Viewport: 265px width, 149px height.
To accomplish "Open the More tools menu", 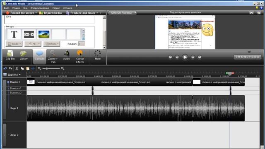I will coord(98,55).
